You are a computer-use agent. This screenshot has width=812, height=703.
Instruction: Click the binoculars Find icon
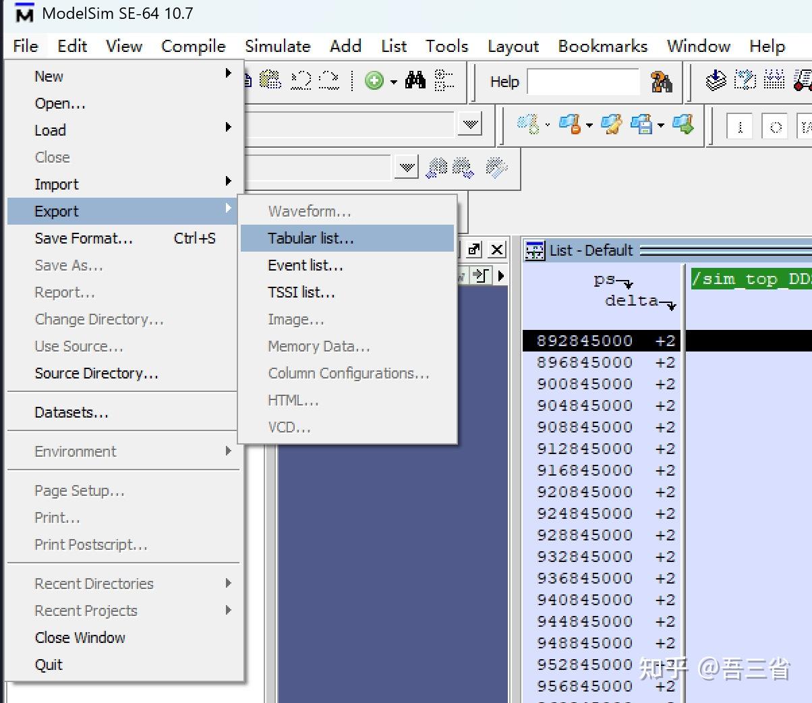click(415, 81)
